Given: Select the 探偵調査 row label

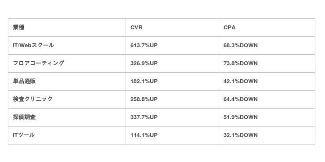Looking at the screenshot, I should coord(24,117).
